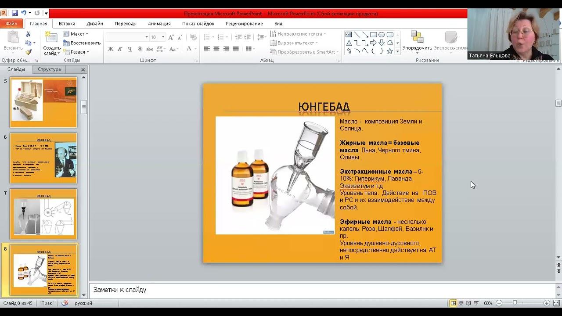Select the triangle shape
The width and height of the screenshot is (562, 316).
tap(349, 43)
